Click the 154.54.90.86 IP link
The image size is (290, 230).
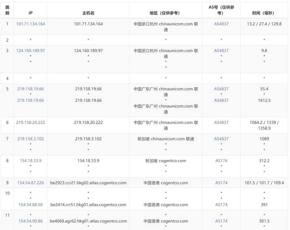(x=30, y=221)
